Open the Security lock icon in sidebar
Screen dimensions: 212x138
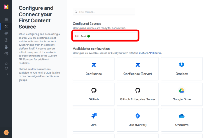click(x=6, y=47)
